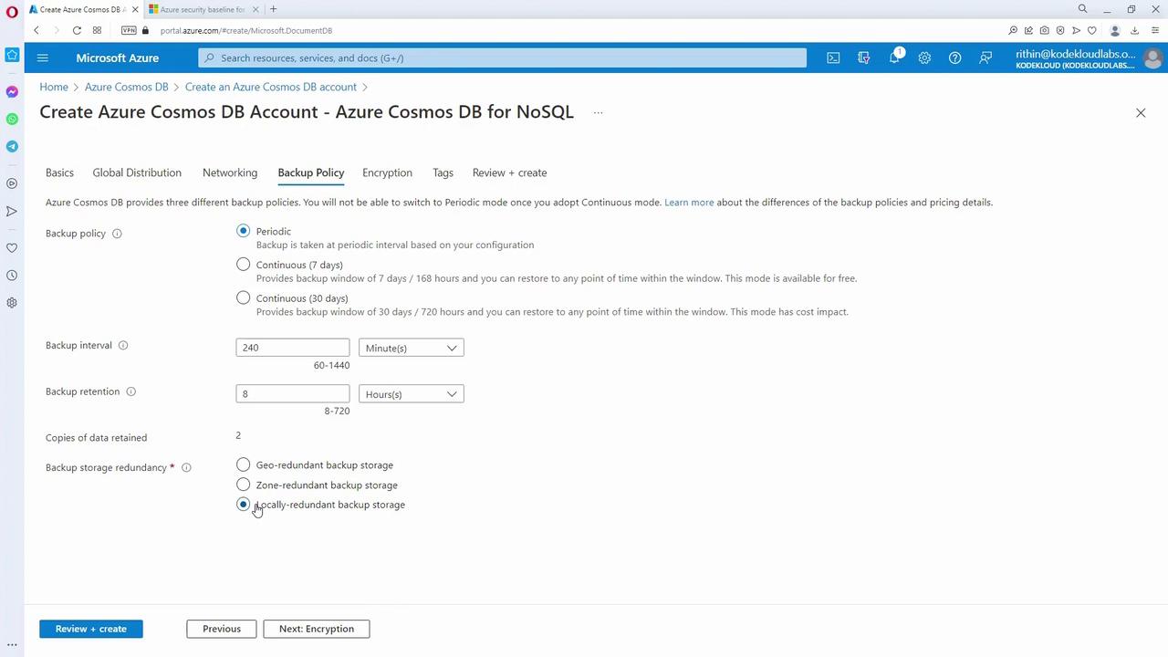Image resolution: width=1168 pixels, height=657 pixels.
Task: Focus the Backup interval value field
Action: [x=293, y=348]
